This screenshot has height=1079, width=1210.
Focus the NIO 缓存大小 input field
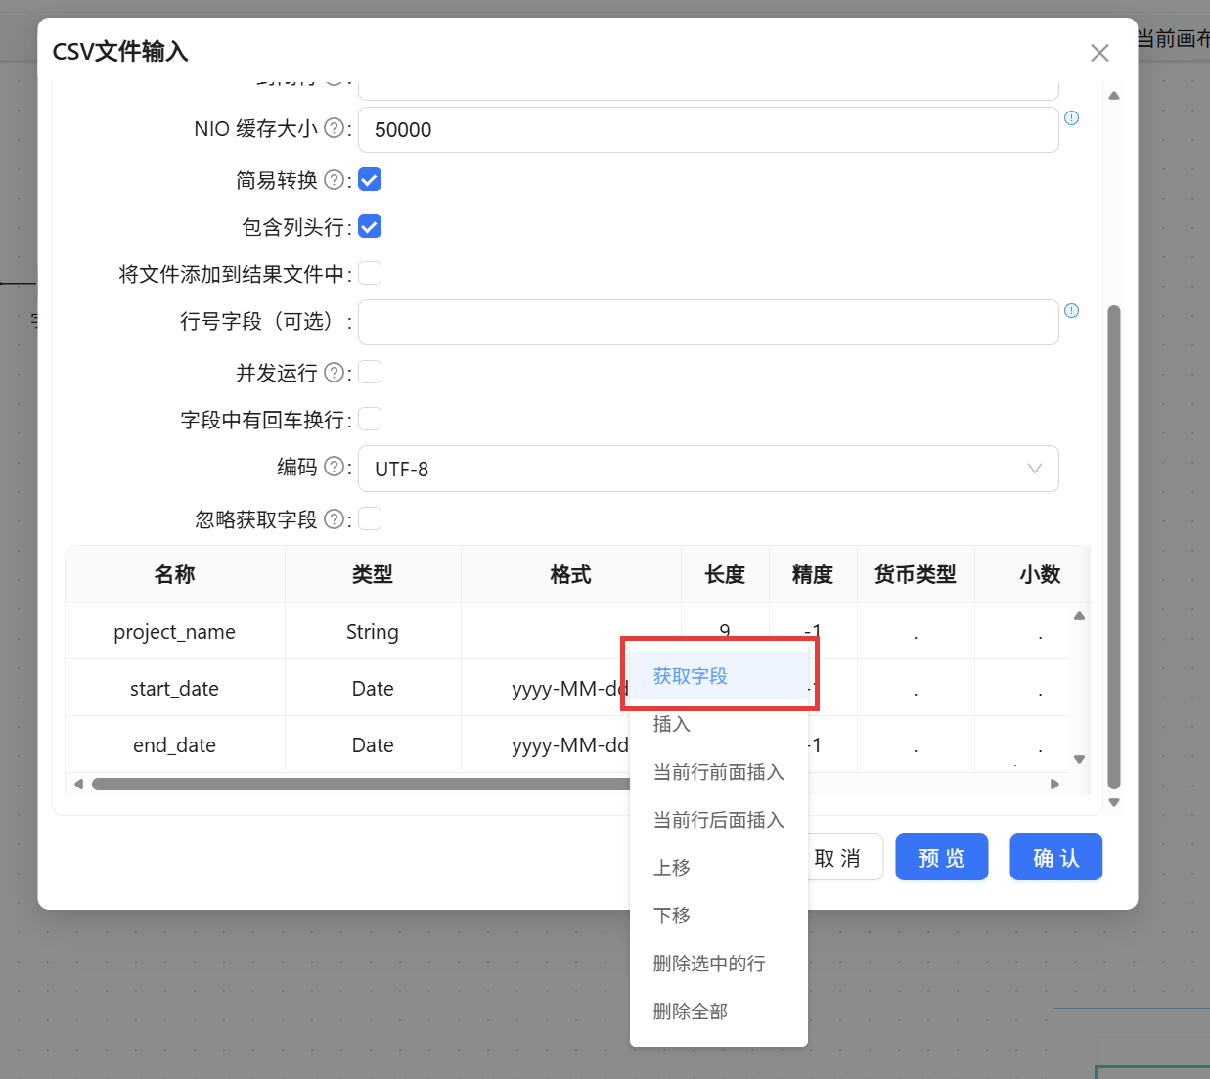pos(708,129)
